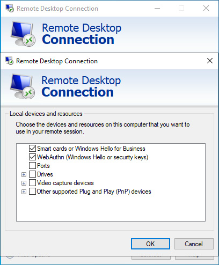Enable the Ports checkbox

(32, 166)
